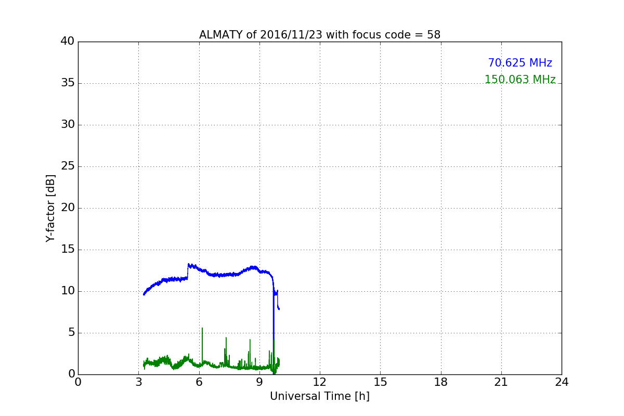Image resolution: width=624 pixels, height=416 pixels.
Task: Select the green 150.063 MHz legend label
Action: click(x=520, y=80)
